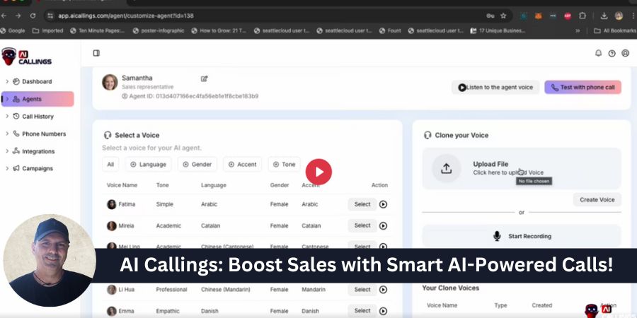
Task: Open the notifications bell icon
Action: 598,53
